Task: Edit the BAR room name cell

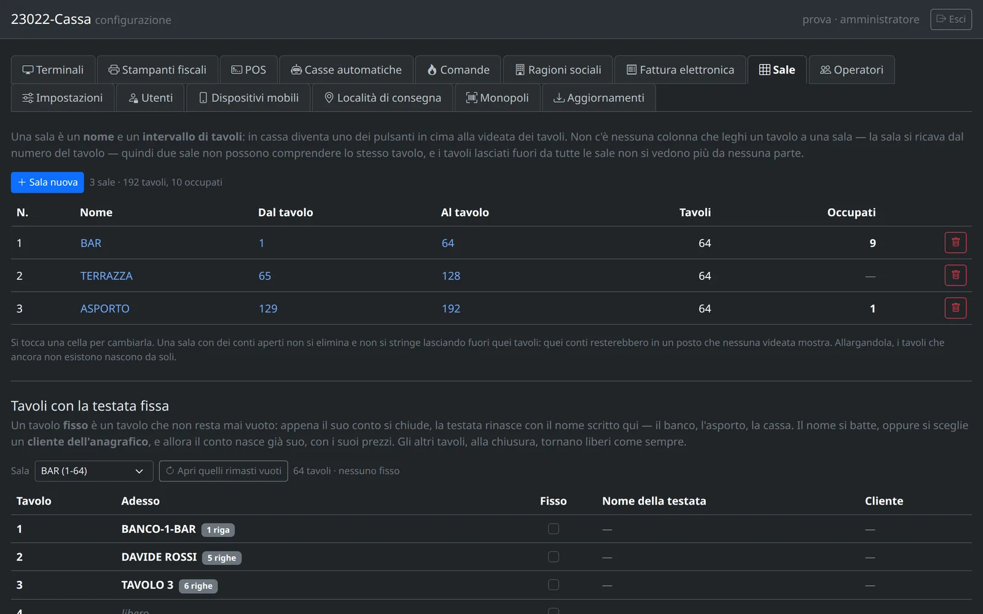Action: [x=91, y=243]
